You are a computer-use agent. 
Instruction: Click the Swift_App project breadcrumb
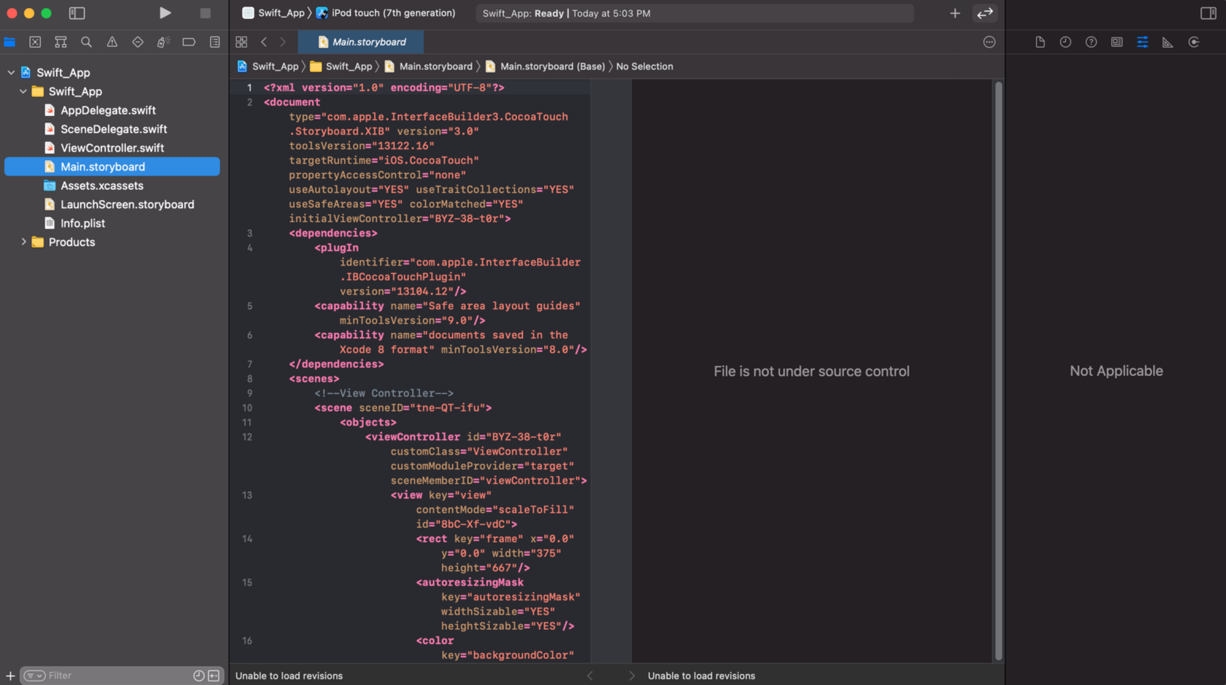tap(268, 66)
